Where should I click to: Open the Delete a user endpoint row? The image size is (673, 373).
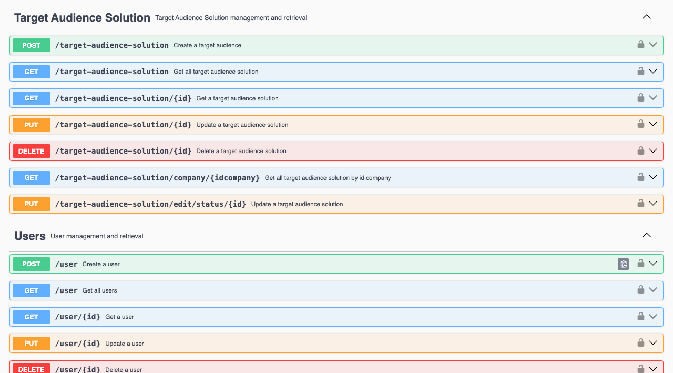[124, 369]
